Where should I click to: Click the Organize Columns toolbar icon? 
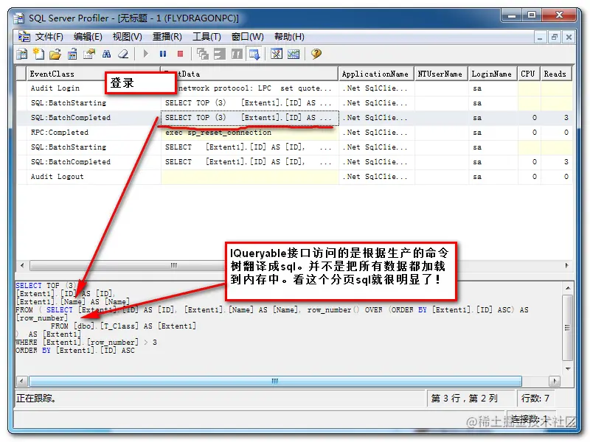tap(203, 54)
